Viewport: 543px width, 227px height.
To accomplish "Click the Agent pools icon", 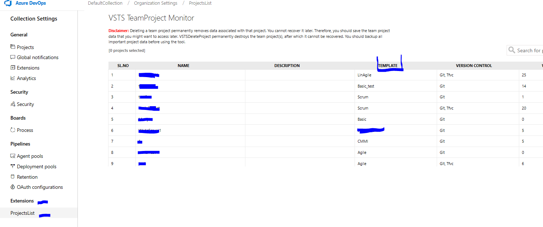I will 13,156.
